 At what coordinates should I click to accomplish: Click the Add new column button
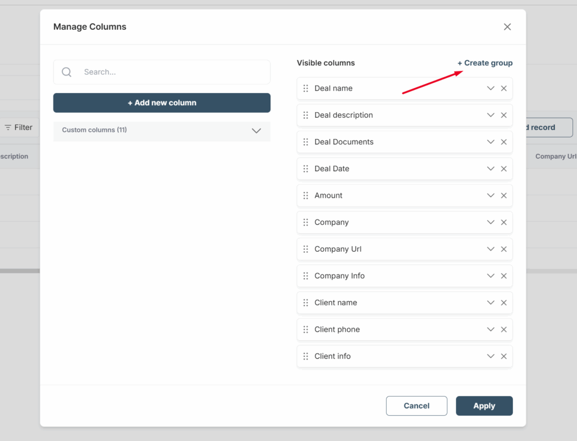[x=162, y=103]
